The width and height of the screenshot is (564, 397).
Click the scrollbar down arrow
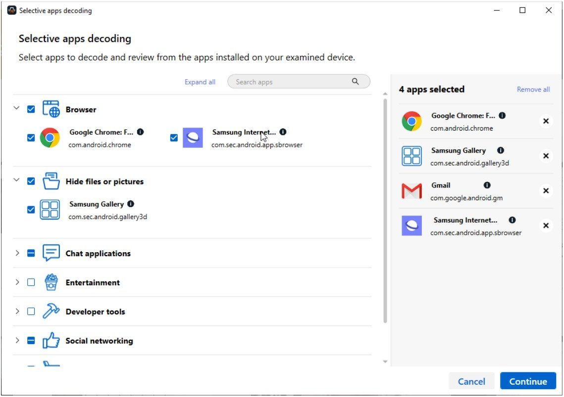(385, 361)
